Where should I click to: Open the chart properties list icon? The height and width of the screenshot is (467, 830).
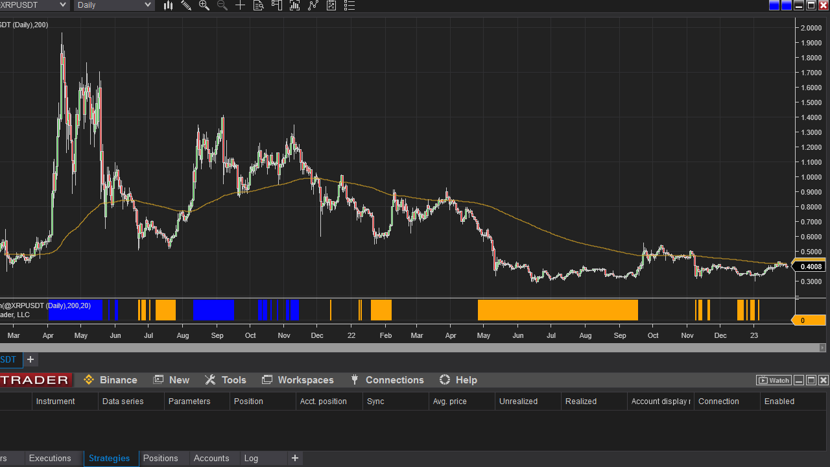tap(350, 5)
